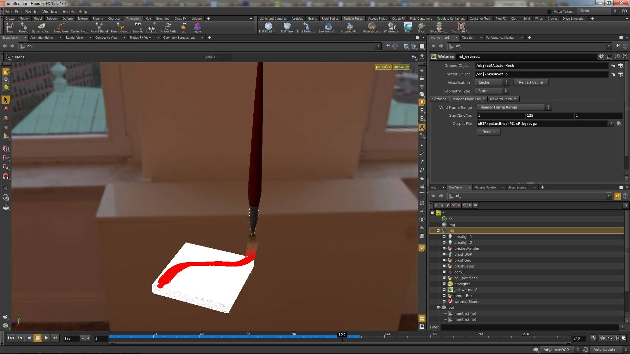Toggle pin on the tree view pane

pos(618,196)
